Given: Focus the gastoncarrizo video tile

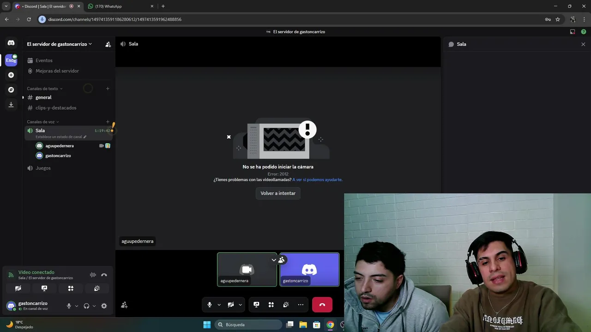Looking at the screenshot, I should (309, 270).
